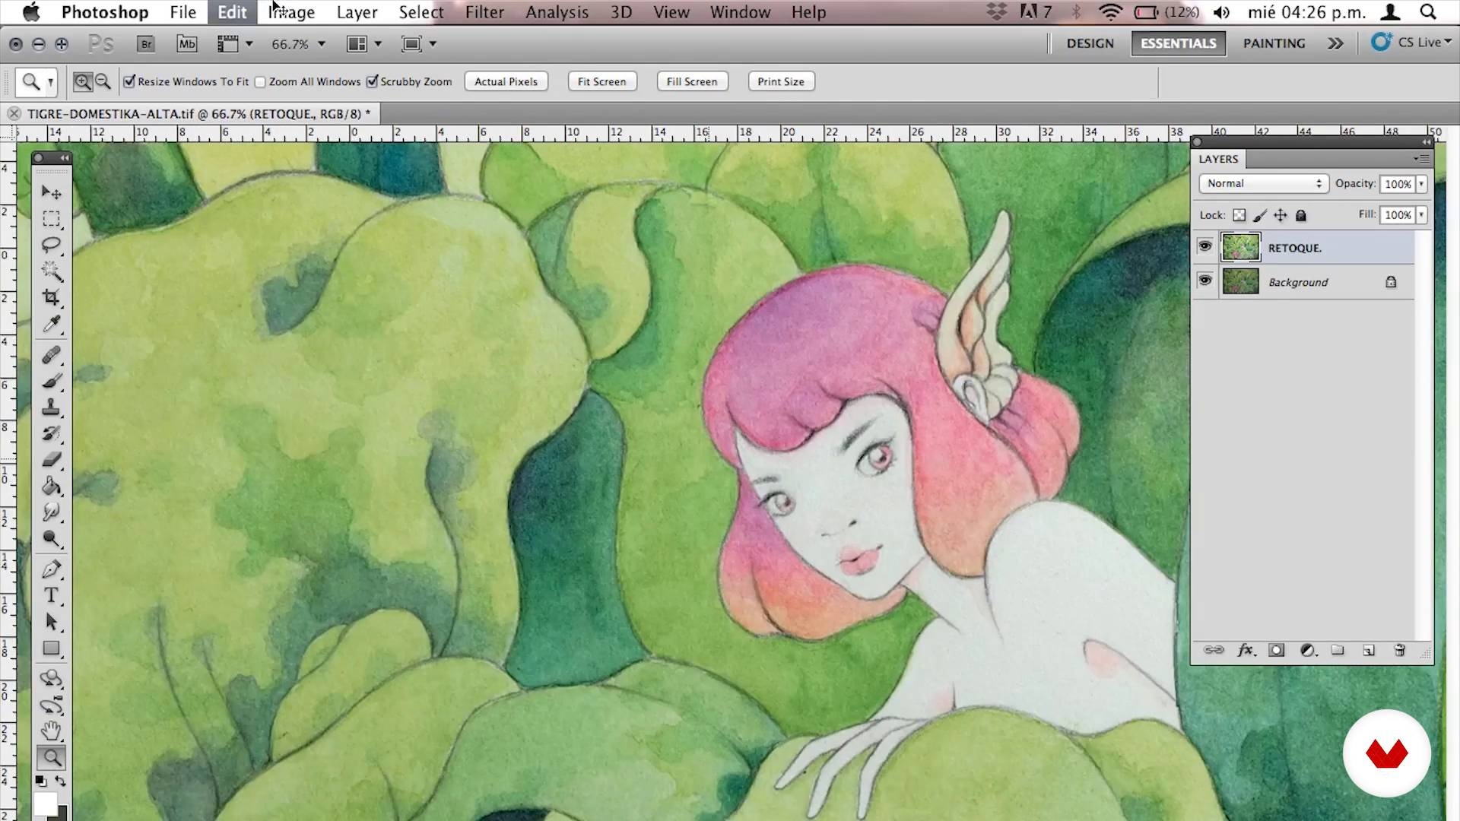Image resolution: width=1460 pixels, height=821 pixels.
Task: Hide the Background layer
Action: (x=1204, y=281)
